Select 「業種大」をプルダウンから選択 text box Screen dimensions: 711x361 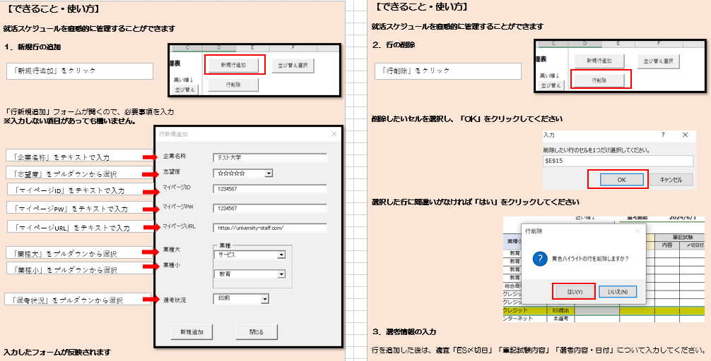(x=79, y=252)
